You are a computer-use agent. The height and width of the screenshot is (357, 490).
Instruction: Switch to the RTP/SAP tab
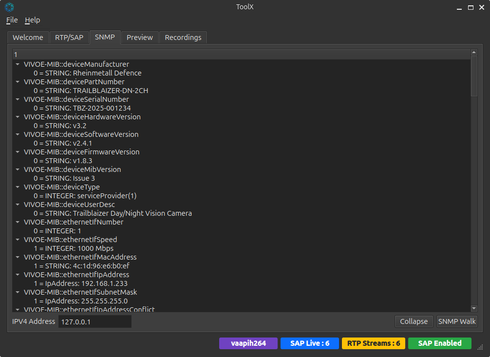pyautogui.click(x=69, y=38)
